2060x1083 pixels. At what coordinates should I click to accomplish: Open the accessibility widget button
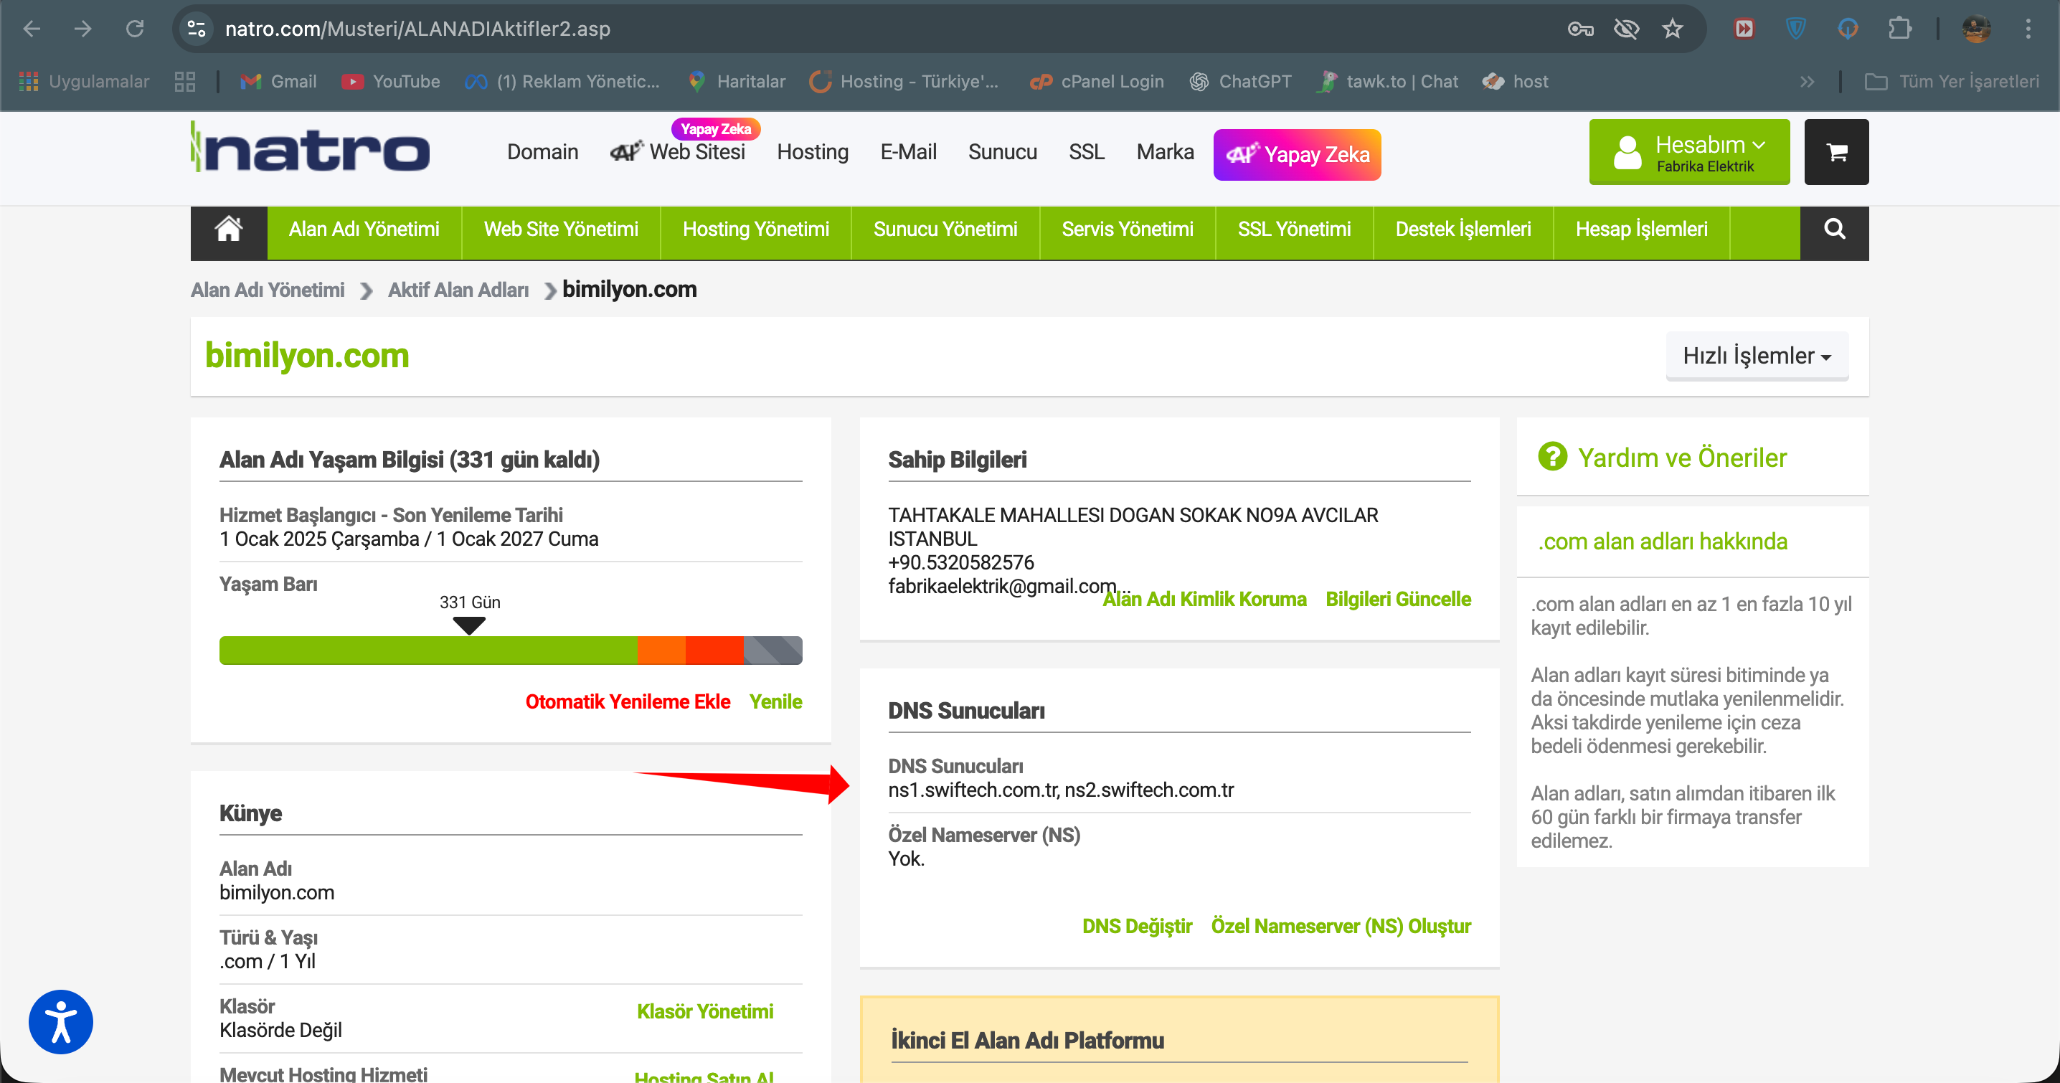[x=61, y=1022]
